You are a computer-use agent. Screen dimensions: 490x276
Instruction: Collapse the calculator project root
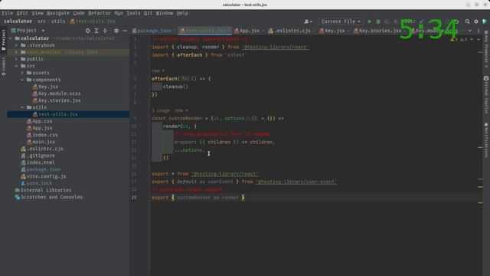11,38
